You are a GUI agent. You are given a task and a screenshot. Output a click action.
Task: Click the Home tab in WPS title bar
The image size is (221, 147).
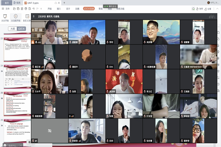[7, 3]
